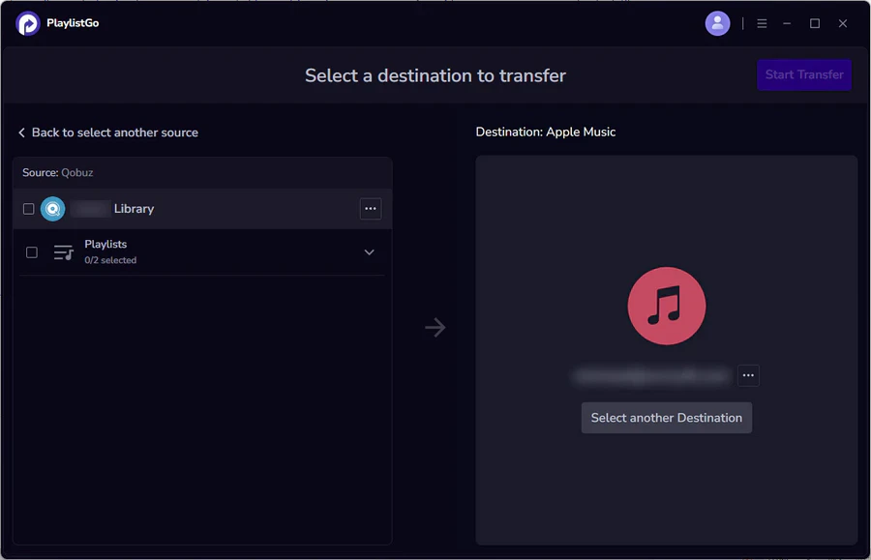Open the hamburger menu in title bar

[762, 23]
